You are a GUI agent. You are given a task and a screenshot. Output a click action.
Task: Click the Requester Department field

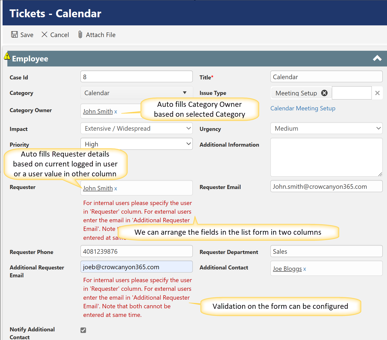tap(326, 251)
